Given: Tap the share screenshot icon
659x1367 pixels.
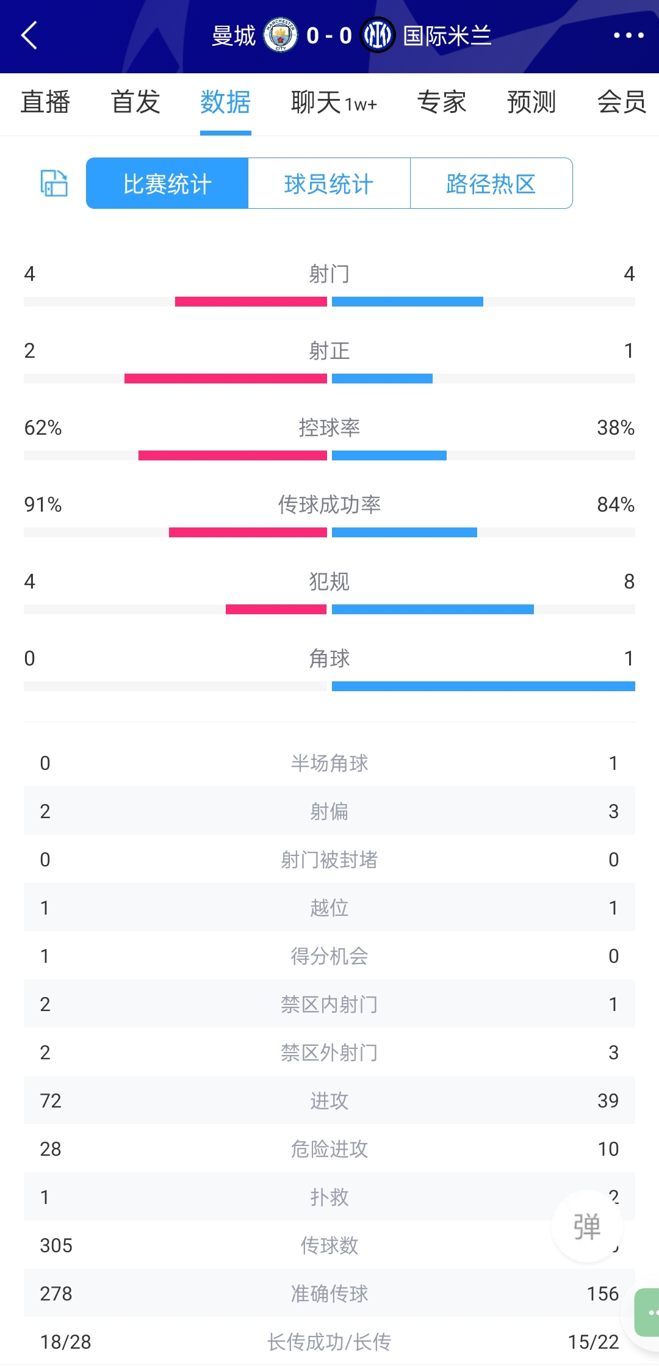Looking at the screenshot, I should 54,183.
